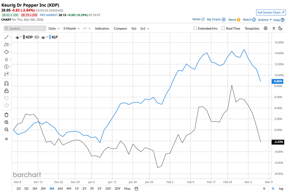Select the 20Y time range
This screenshot has width=287, height=192.
tap(117, 189)
